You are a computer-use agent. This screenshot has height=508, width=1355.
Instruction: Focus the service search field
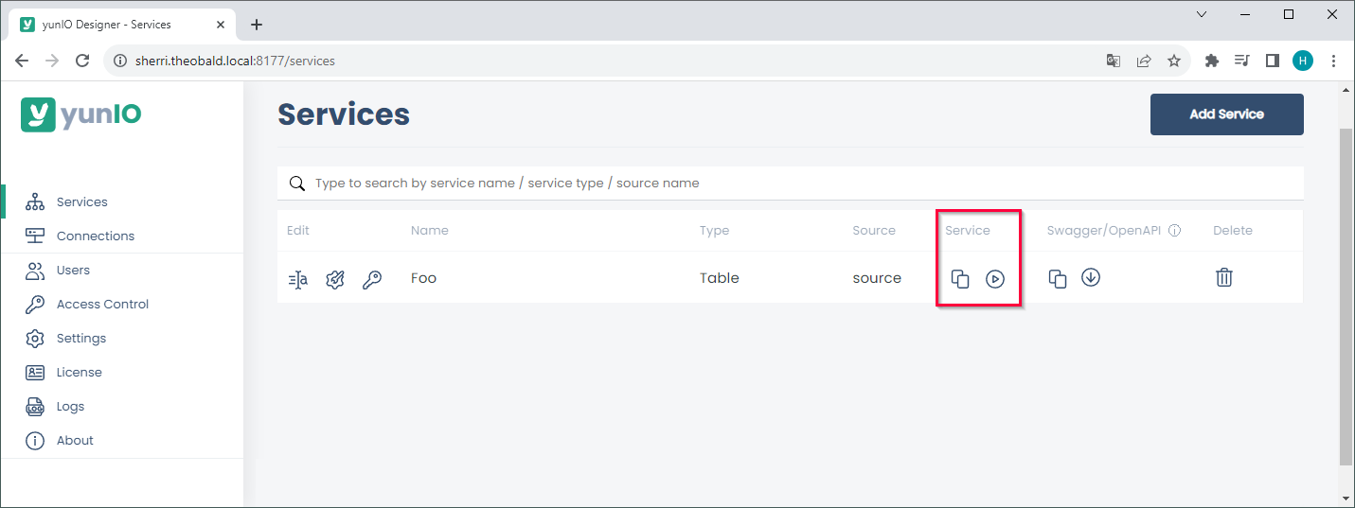tap(790, 183)
